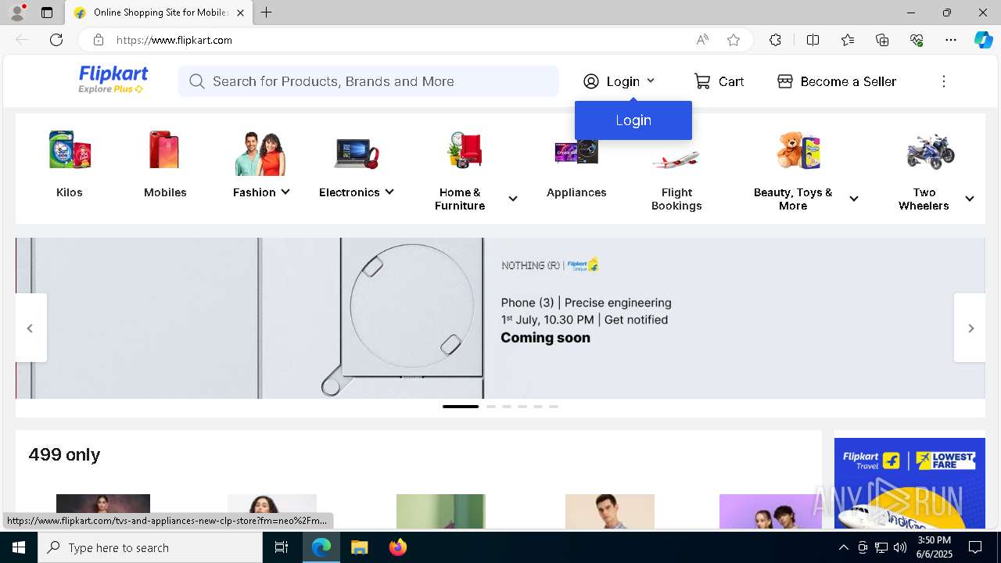The image size is (1001, 563).
Task: Add this page to favorites star
Action: (734, 40)
